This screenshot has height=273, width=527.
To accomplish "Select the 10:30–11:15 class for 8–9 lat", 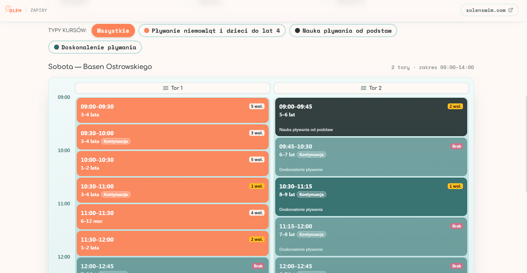I will (x=371, y=197).
